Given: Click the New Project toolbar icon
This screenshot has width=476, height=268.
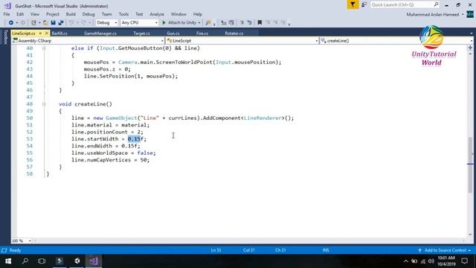Looking at the screenshot, I should [33, 23].
